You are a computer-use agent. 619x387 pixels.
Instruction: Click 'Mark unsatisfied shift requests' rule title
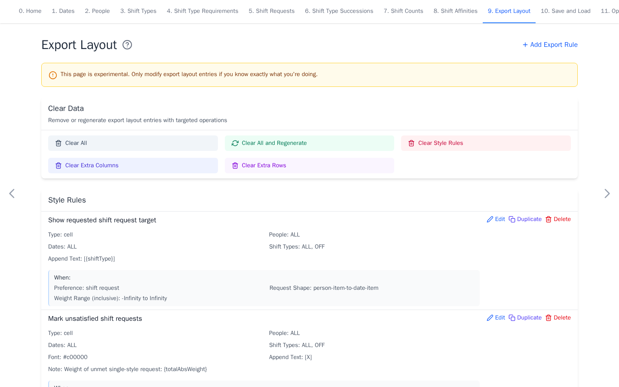[95, 319]
